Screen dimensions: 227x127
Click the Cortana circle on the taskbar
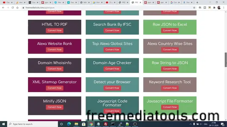pos(61,124)
